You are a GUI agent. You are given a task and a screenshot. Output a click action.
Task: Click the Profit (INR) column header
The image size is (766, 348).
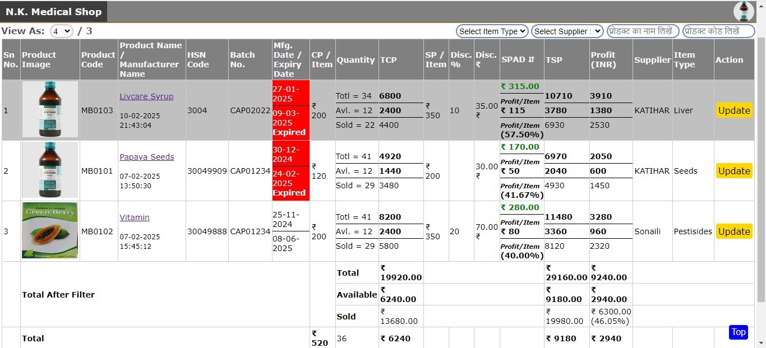[603, 59]
